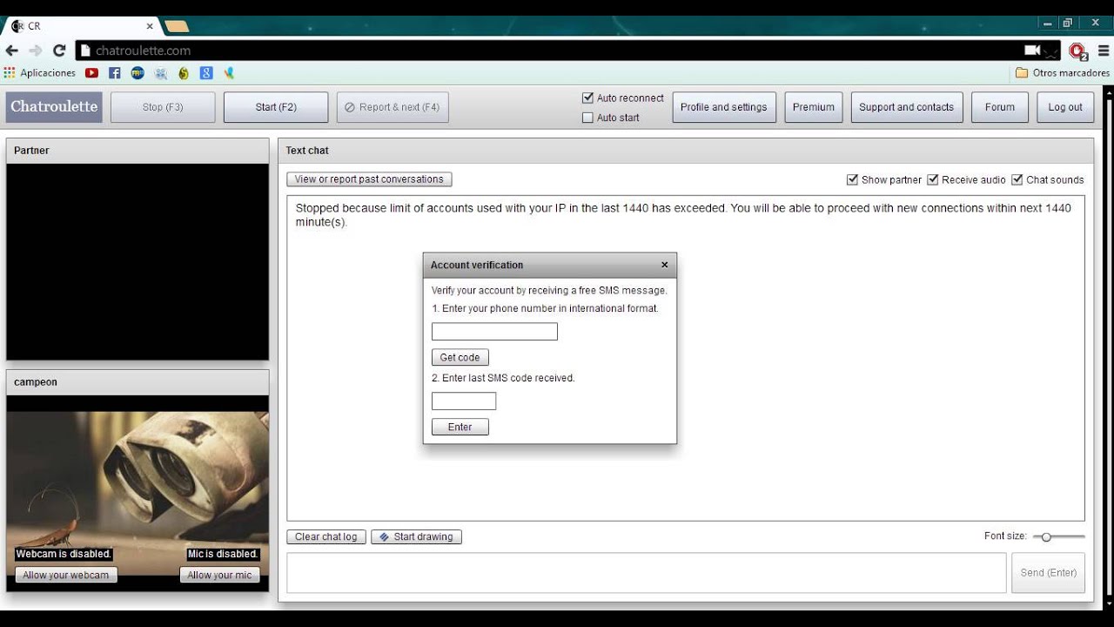Open the yellow S coin bookmark icon
1114x627 pixels.
[184, 73]
